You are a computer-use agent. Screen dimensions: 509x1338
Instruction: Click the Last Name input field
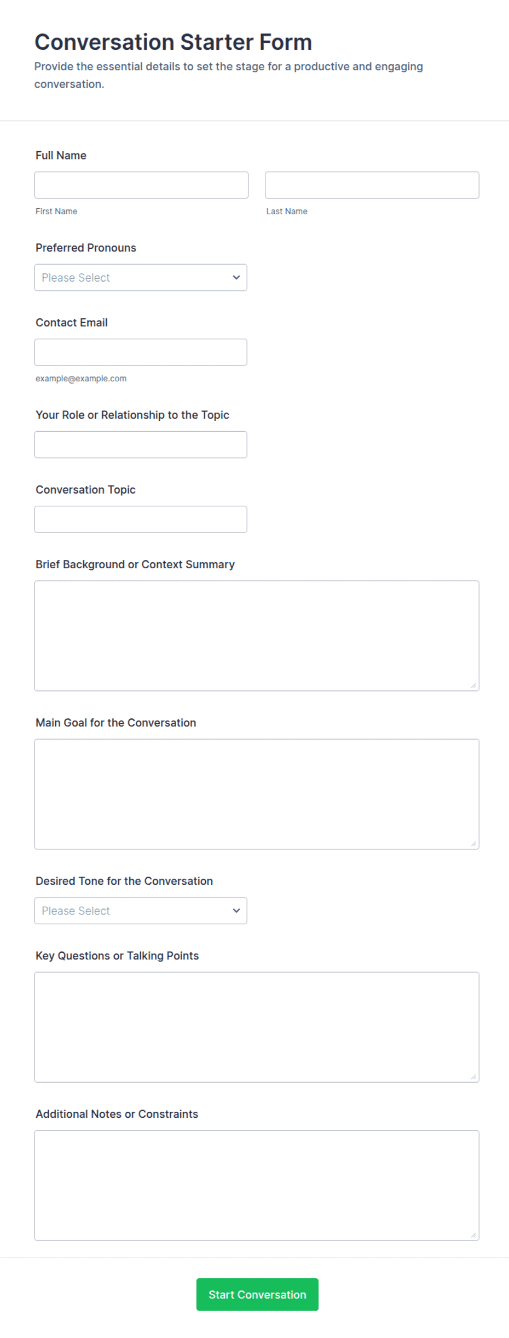(x=372, y=185)
